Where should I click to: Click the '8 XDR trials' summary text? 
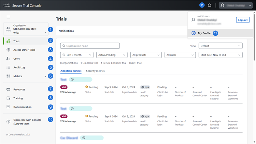click(136, 63)
